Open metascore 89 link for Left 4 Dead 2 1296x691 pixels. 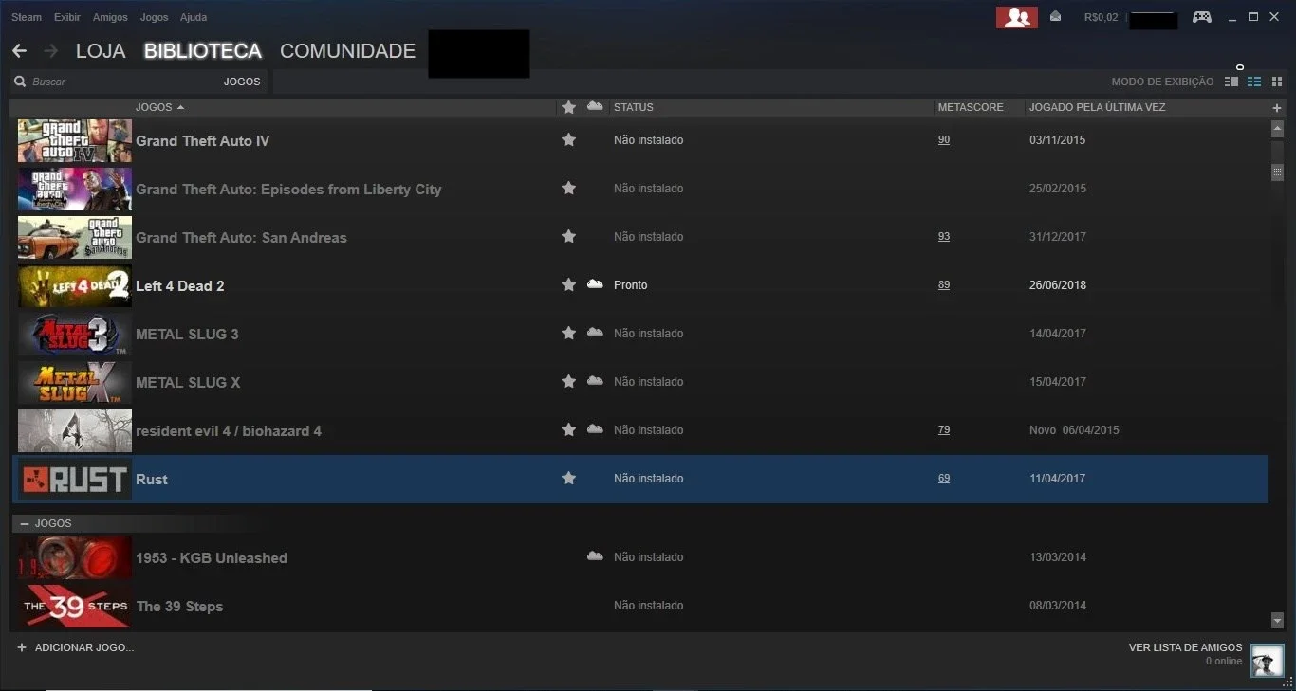coord(944,285)
